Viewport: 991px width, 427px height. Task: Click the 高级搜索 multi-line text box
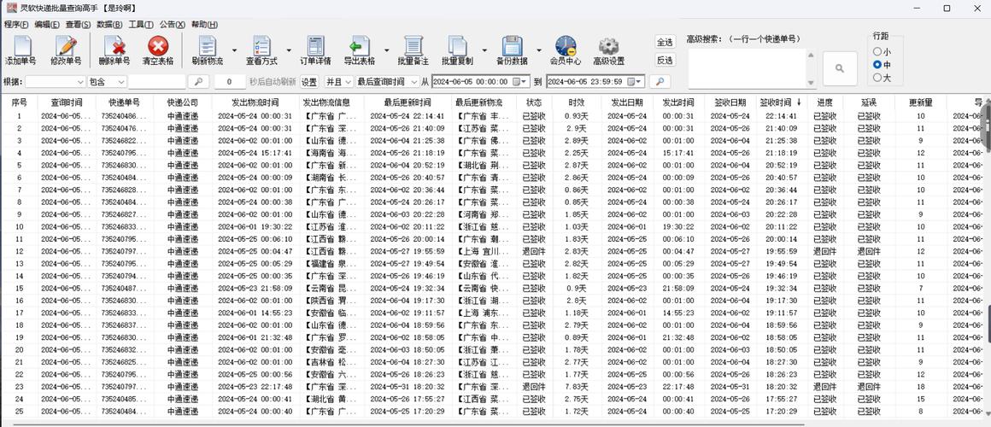point(748,67)
